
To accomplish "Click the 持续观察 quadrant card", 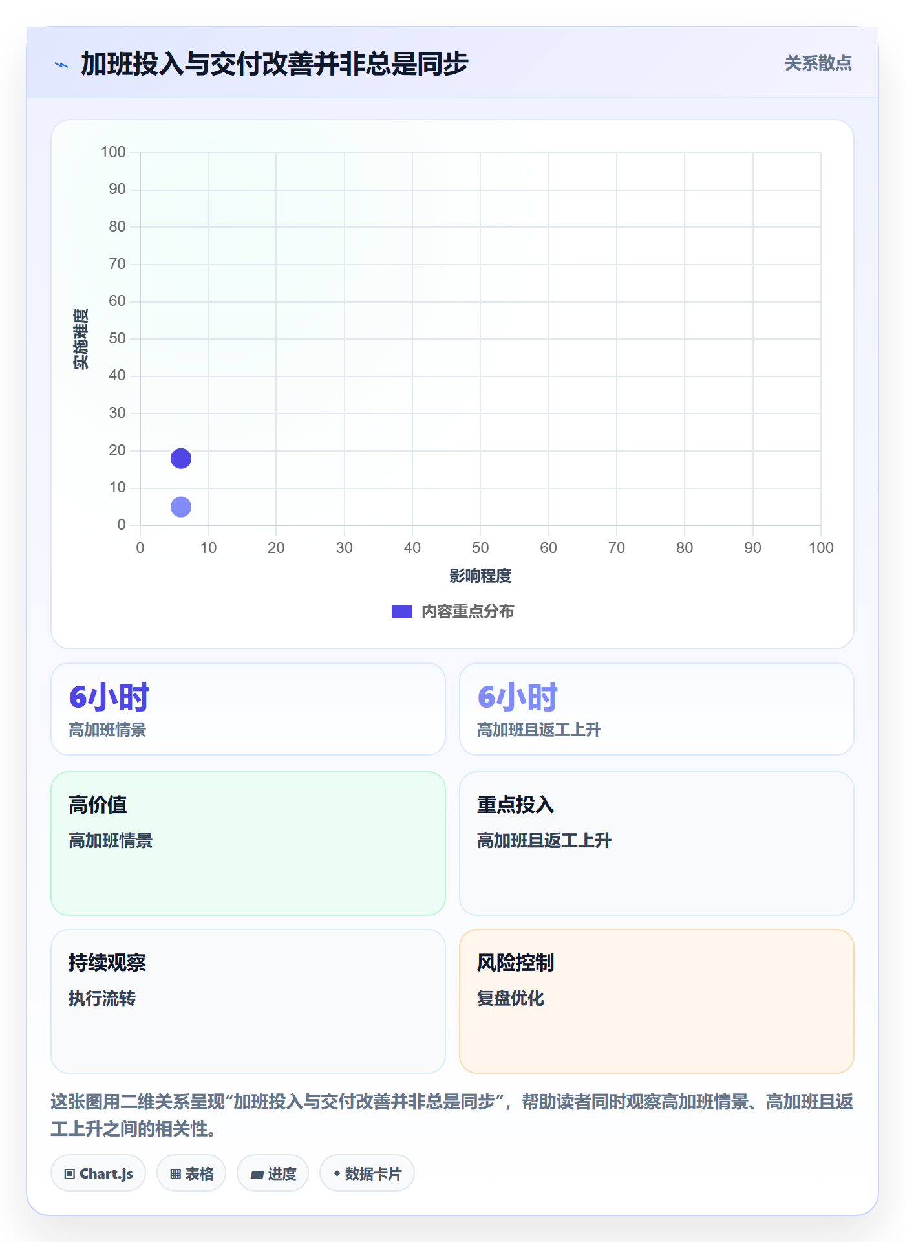I will [248, 1001].
